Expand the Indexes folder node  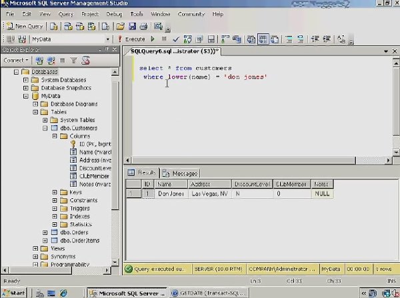pos(55,216)
